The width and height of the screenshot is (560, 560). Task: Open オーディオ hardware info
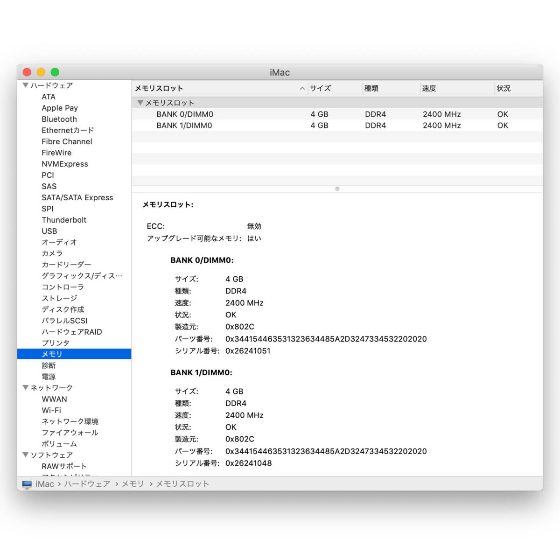(59, 242)
